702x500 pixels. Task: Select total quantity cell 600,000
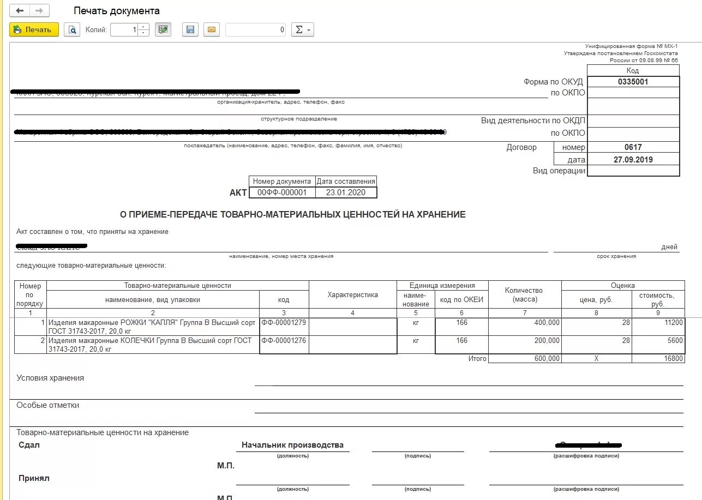tap(525, 358)
